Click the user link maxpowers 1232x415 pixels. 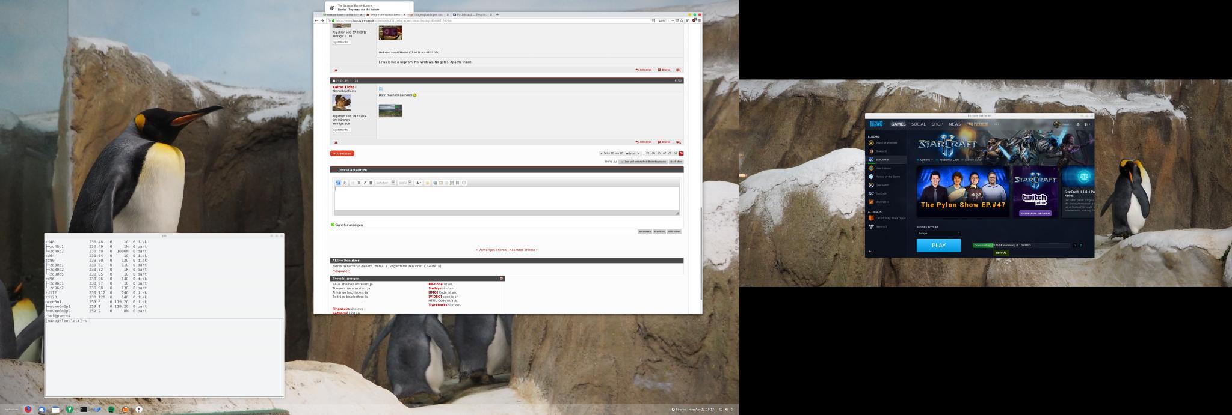[341, 271]
